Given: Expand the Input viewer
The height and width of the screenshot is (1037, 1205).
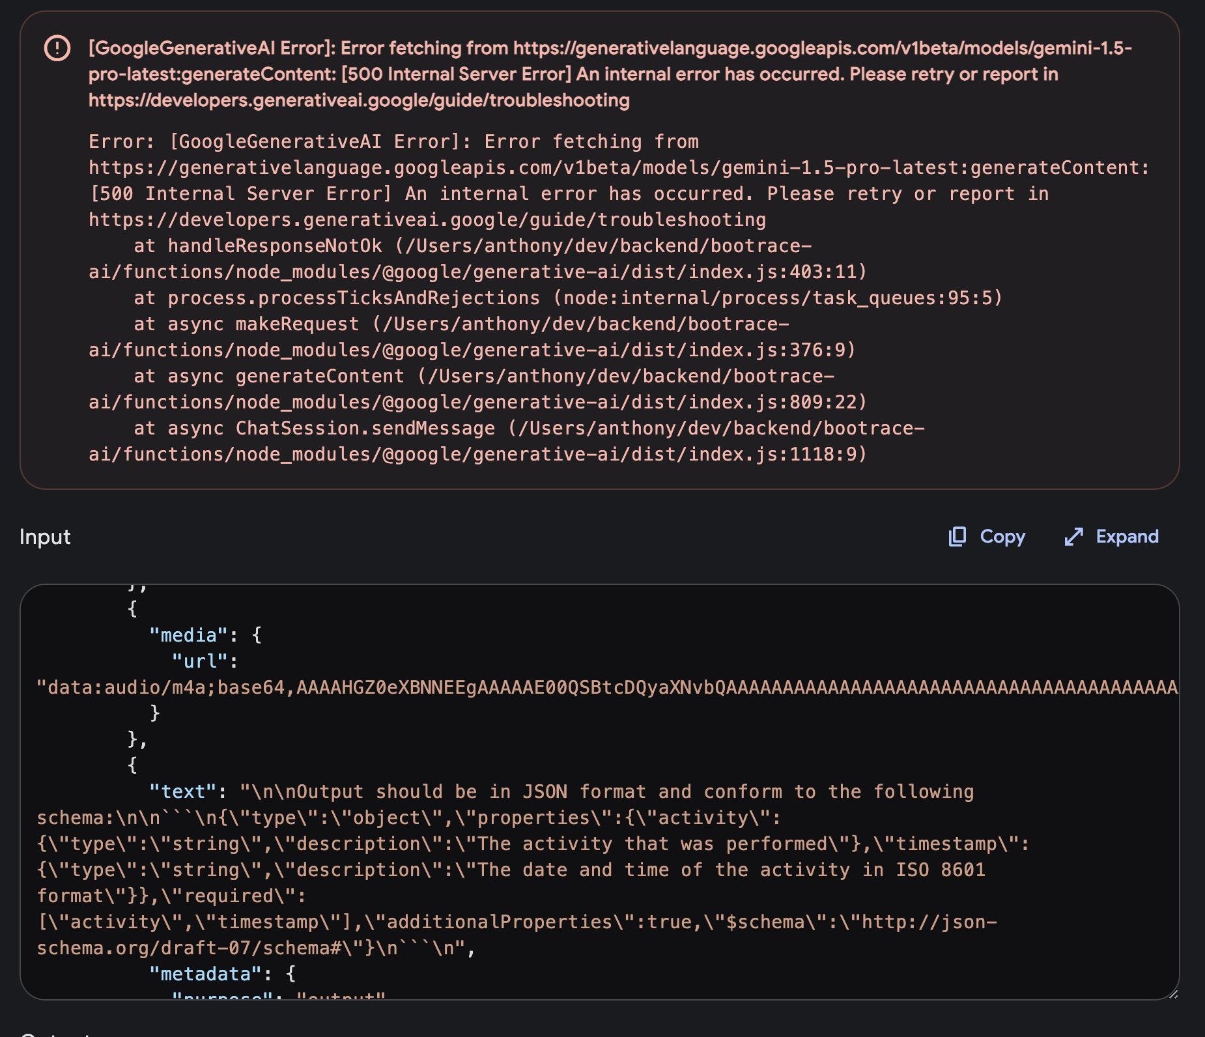Looking at the screenshot, I should coord(1111,537).
